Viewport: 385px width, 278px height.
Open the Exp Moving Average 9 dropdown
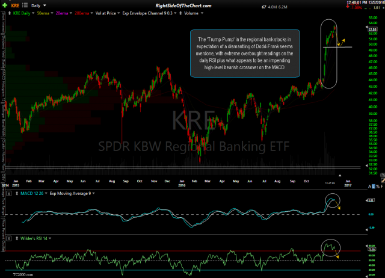[x=94, y=194]
